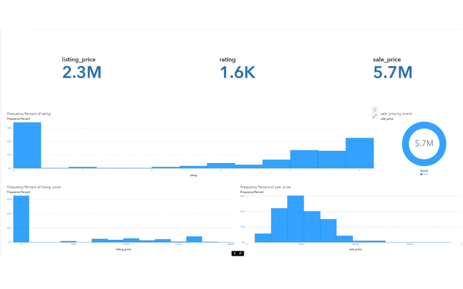
Task: Select the tallest bar in sale_price histogram
Action: point(296,219)
